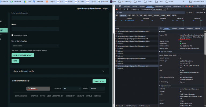Select the Fetch/XHR filter chip
The image size is (206, 107).
[123, 16]
